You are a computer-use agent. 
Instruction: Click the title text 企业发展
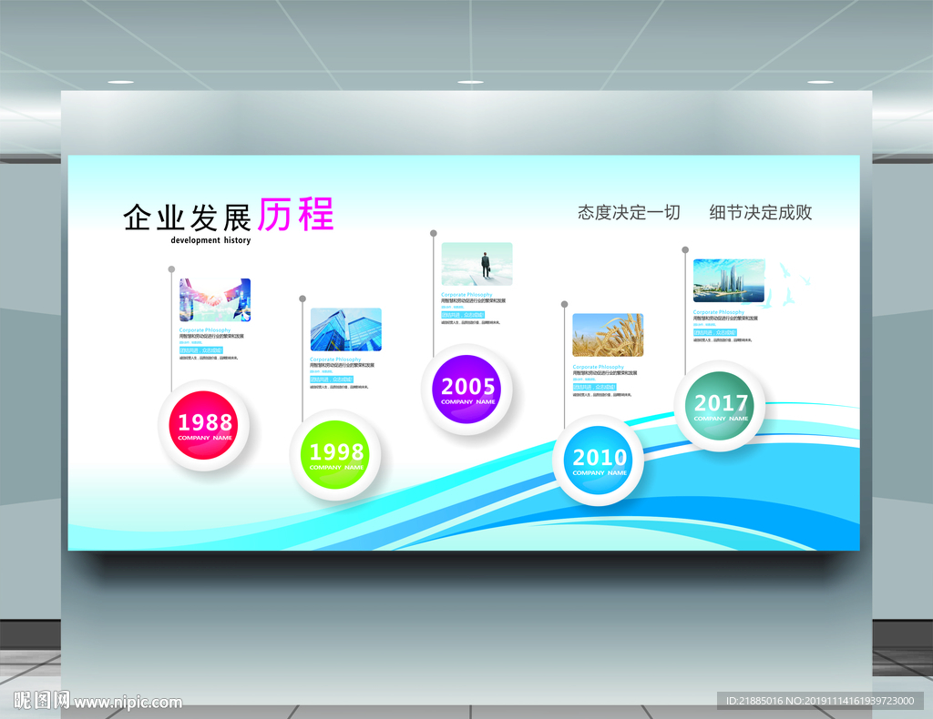(x=188, y=218)
